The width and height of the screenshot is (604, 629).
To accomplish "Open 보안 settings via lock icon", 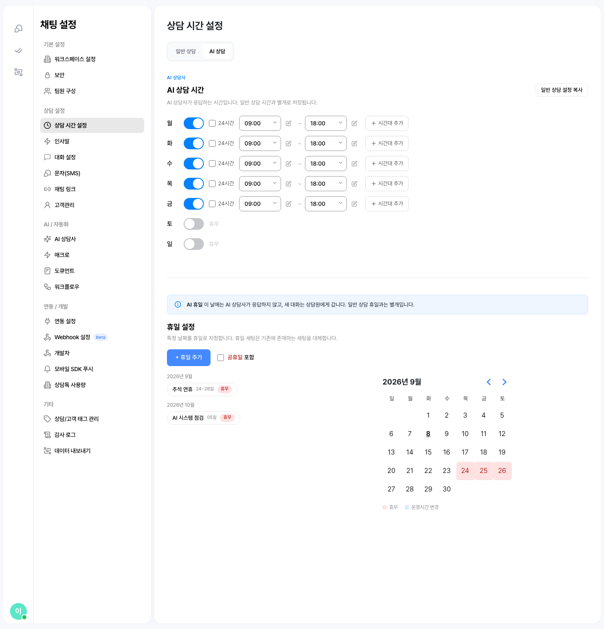I will coord(92,75).
